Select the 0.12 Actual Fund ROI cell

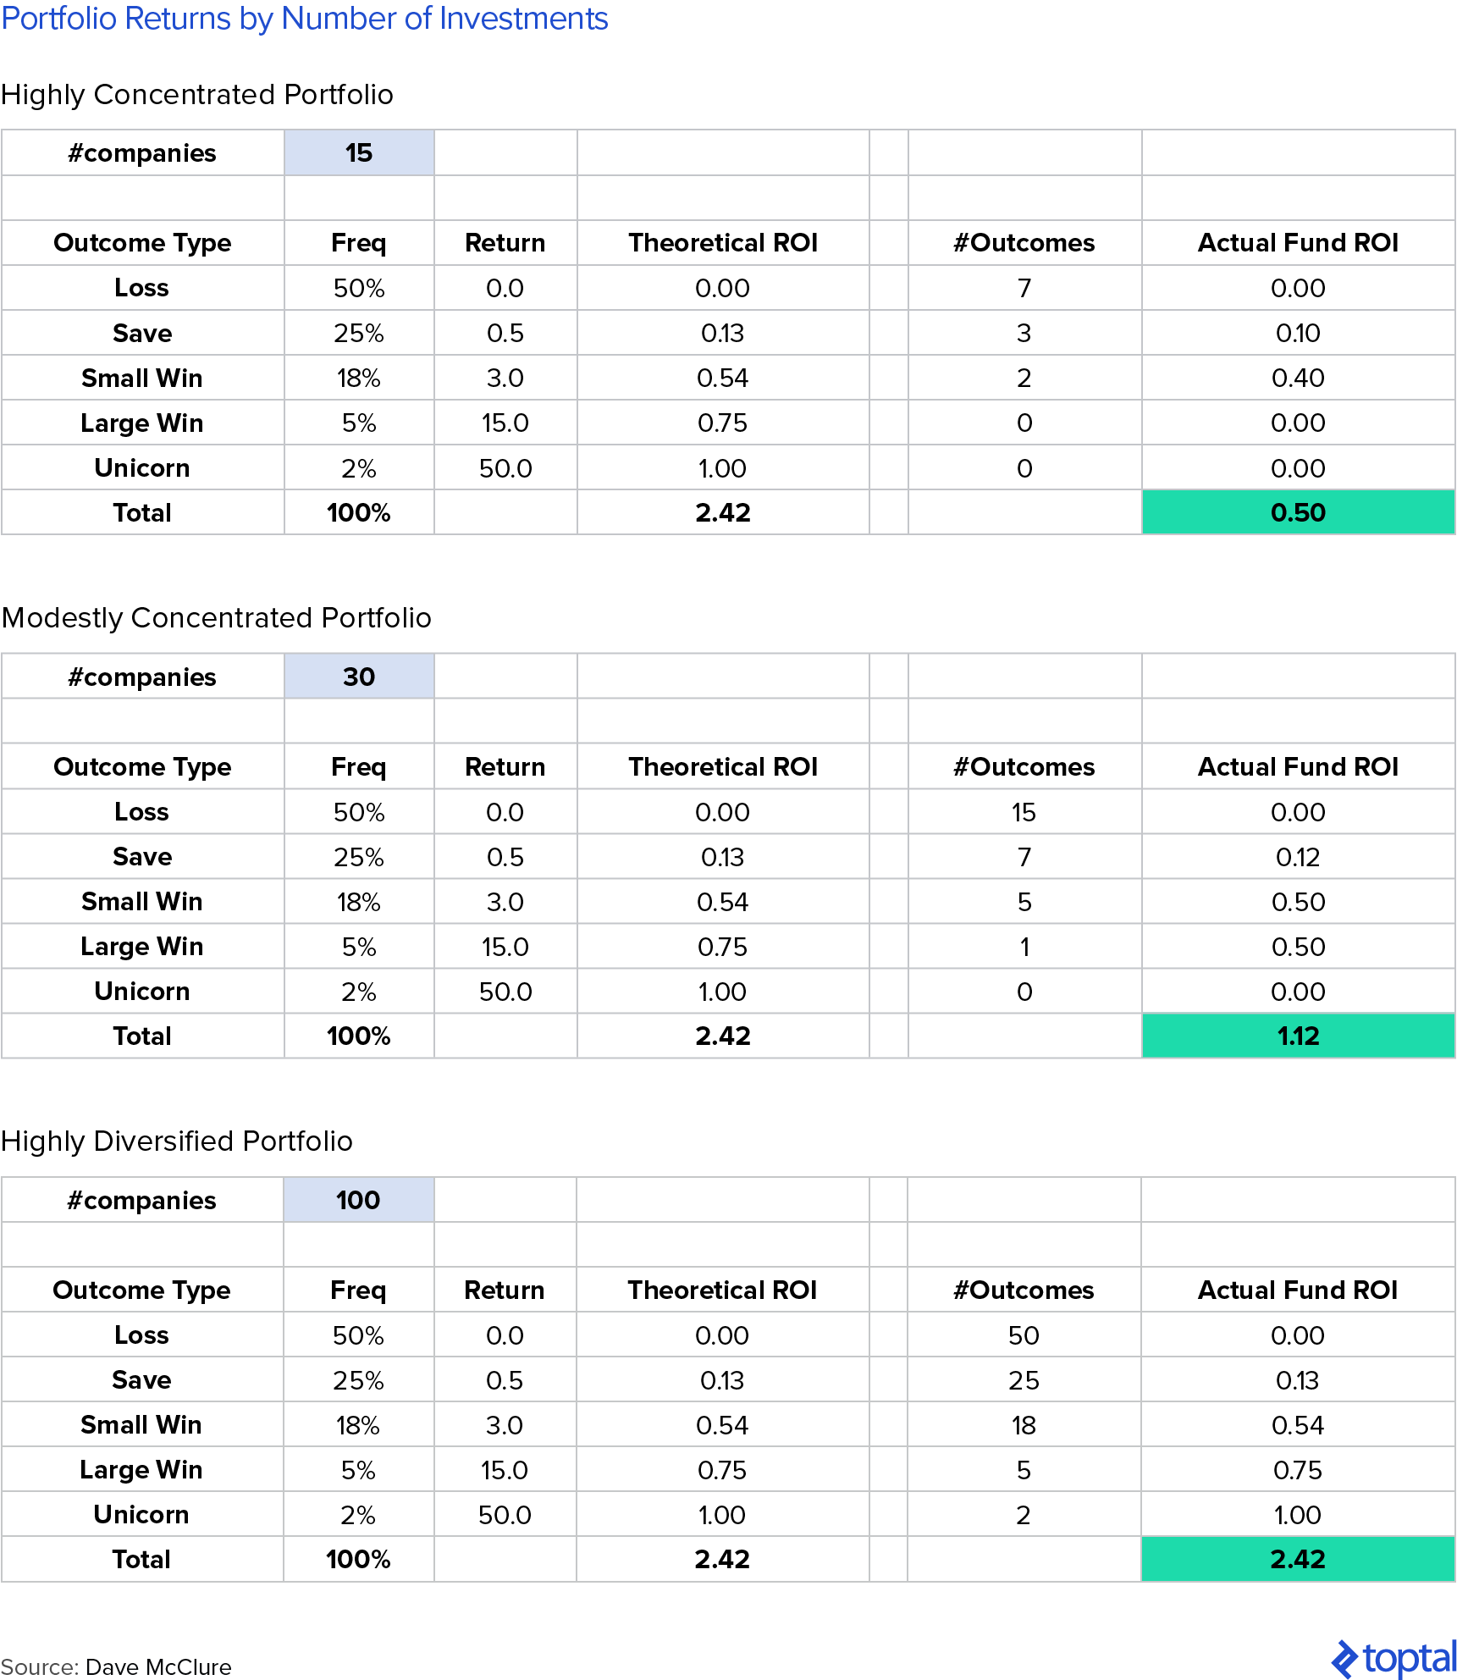(1298, 857)
